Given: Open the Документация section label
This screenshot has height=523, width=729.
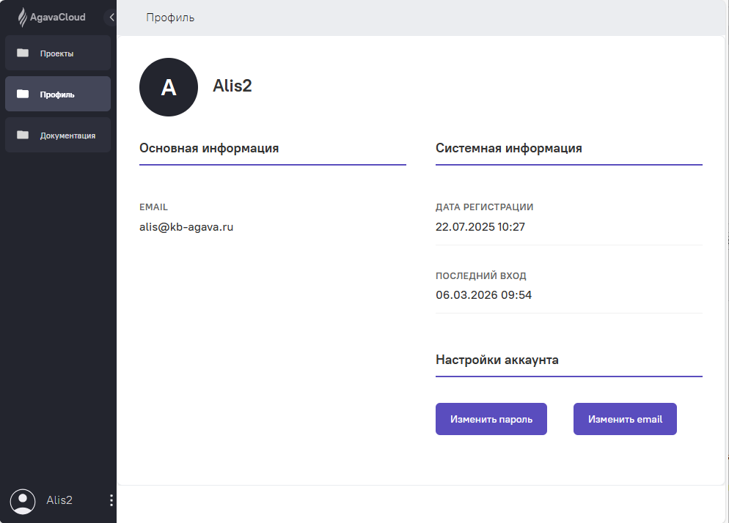Looking at the screenshot, I should click(x=67, y=136).
